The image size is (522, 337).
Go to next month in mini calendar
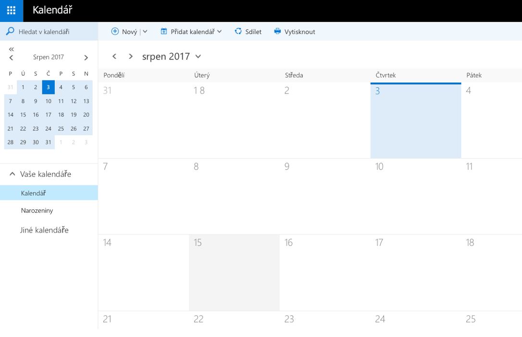(86, 58)
